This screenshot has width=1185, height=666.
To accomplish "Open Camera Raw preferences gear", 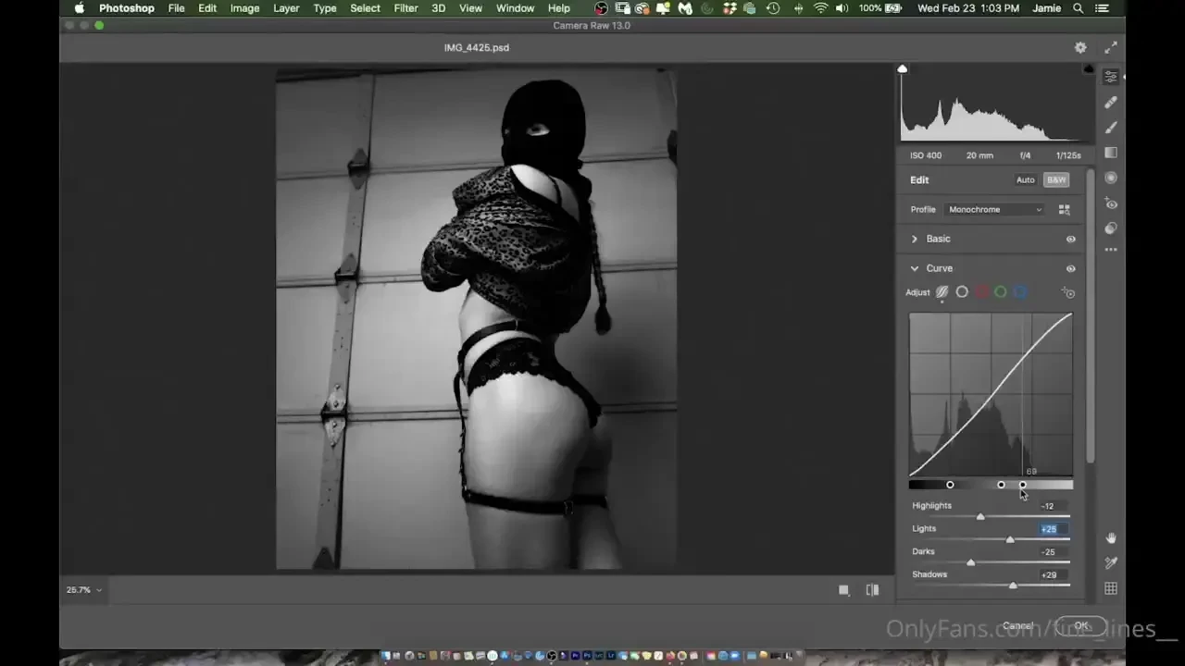I will [1079, 47].
